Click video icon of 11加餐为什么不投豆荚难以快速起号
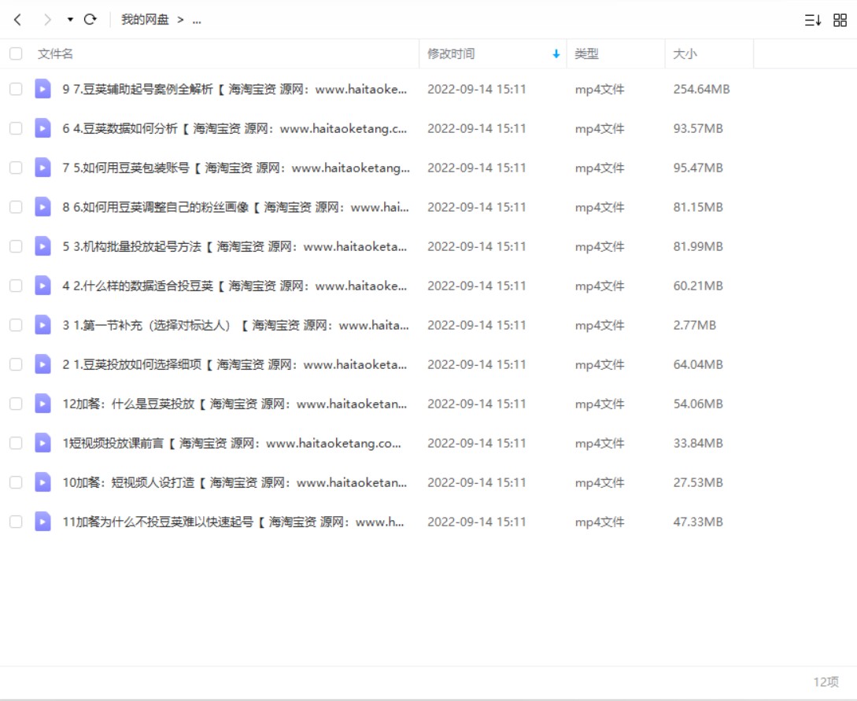This screenshot has width=857, height=701. coord(42,522)
